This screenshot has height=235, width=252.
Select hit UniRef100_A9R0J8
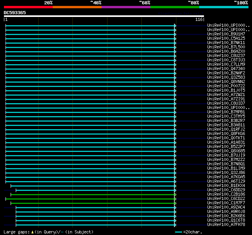click(x=226, y=212)
